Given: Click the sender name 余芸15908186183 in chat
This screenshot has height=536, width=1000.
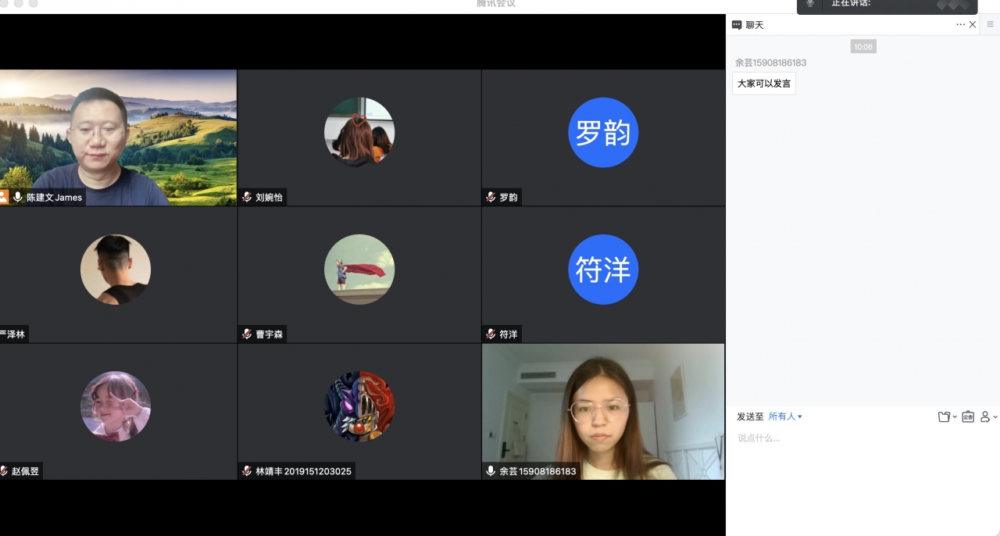Looking at the screenshot, I should click(772, 63).
